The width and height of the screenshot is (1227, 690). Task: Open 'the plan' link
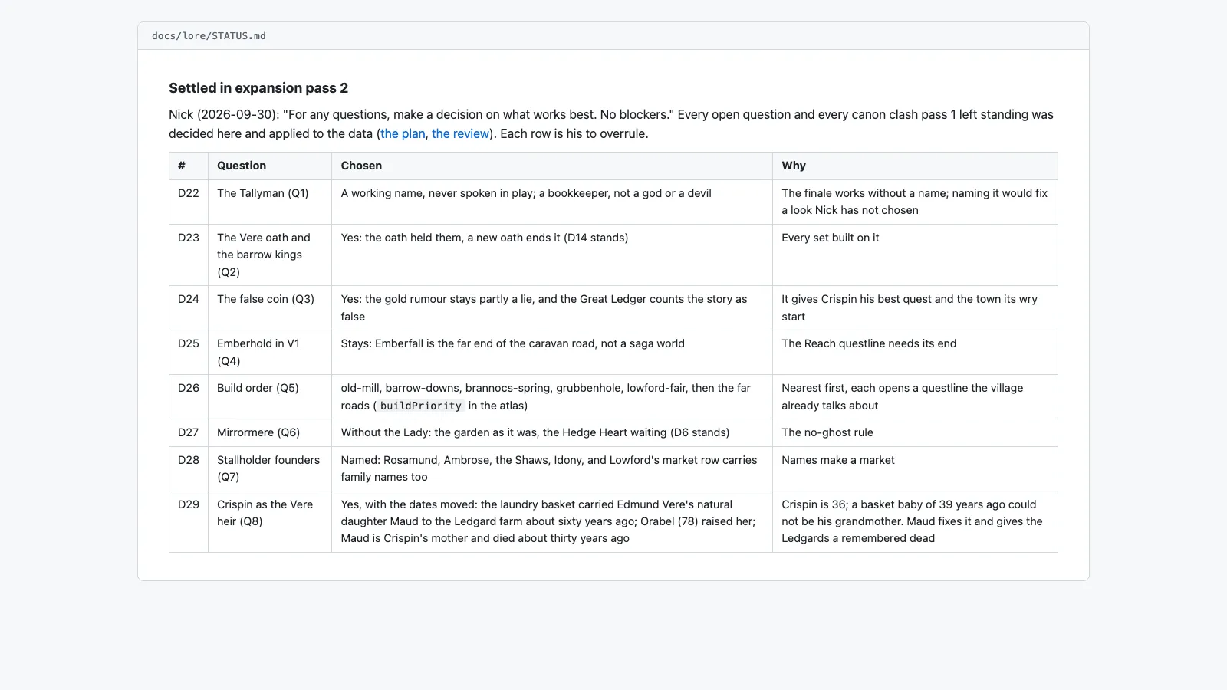[x=403, y=133]
